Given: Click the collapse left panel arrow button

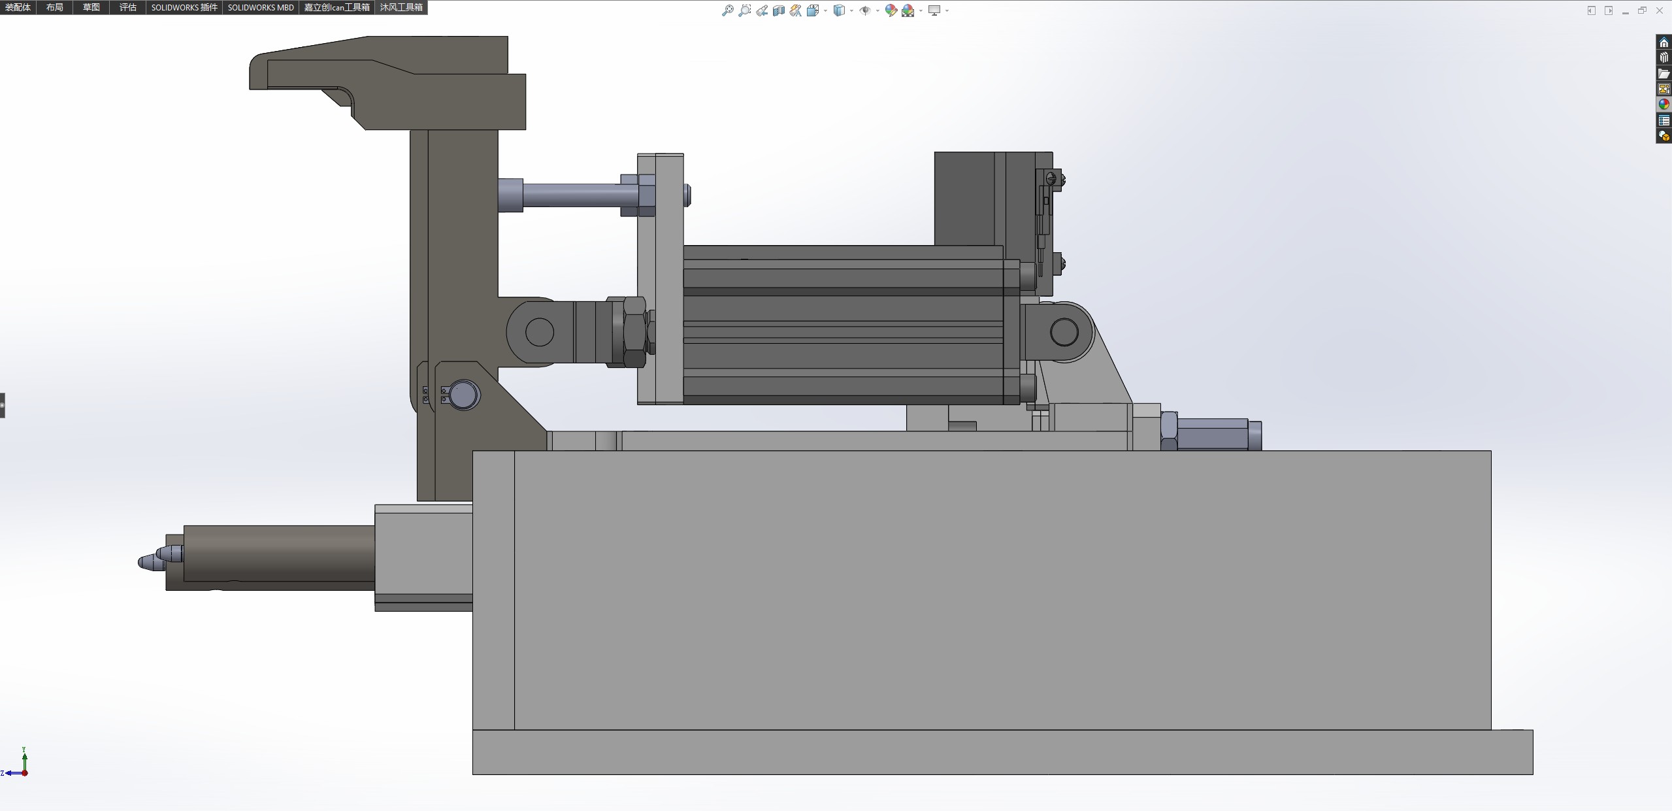Looking at the screenshot, I should 1591,10.
